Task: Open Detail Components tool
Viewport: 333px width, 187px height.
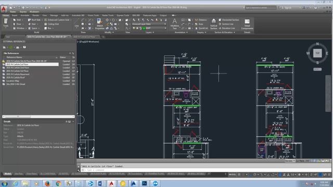Action: 247,24
